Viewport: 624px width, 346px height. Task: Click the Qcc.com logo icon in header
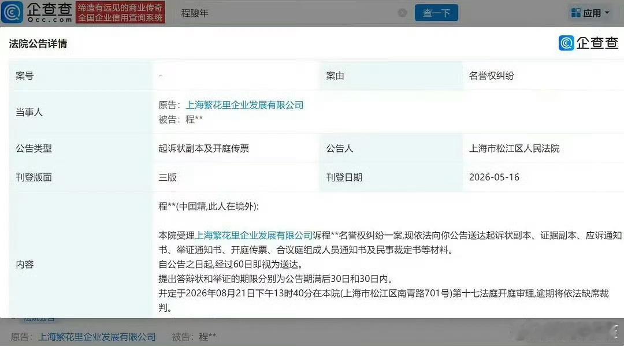[x=12, y=12]
